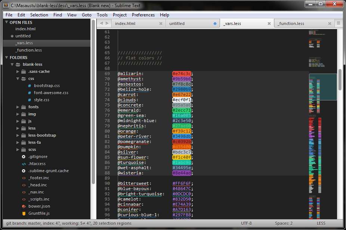Click the back navigation arrow above the tabs
The image size is (346, 230).
coord(102,23)
